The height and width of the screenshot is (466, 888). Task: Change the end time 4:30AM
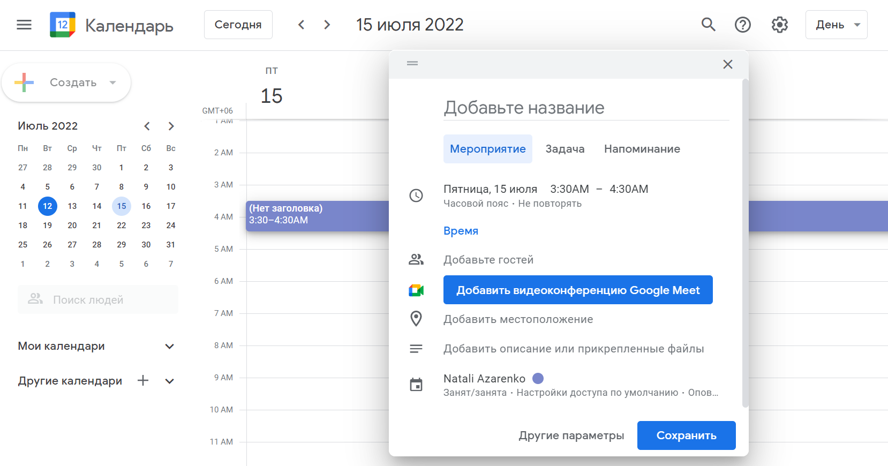629,189
